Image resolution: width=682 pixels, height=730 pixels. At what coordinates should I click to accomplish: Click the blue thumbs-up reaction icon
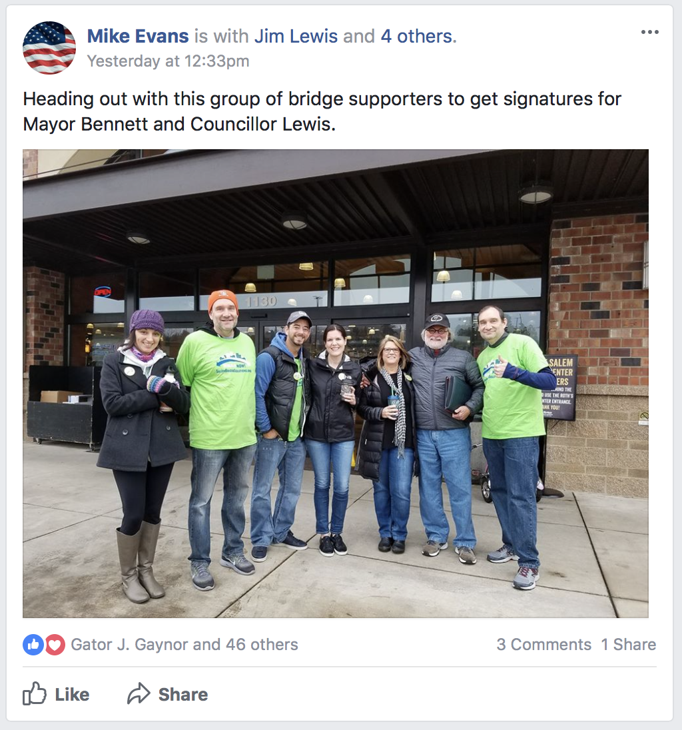pyautogui.click(x=33, y=645)
